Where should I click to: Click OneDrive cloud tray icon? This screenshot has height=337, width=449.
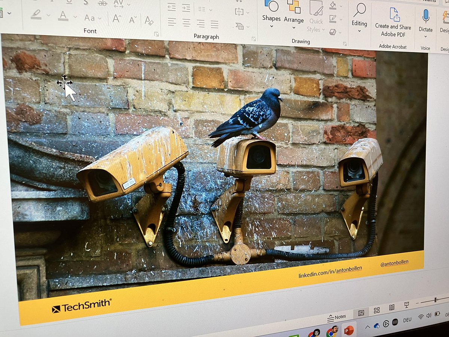[376, 325]
